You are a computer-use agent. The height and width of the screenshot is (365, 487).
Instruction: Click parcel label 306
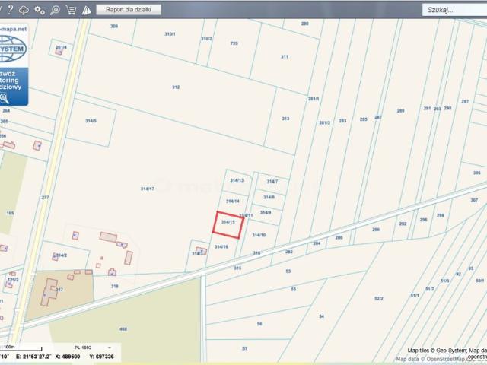tap(477, 173)
